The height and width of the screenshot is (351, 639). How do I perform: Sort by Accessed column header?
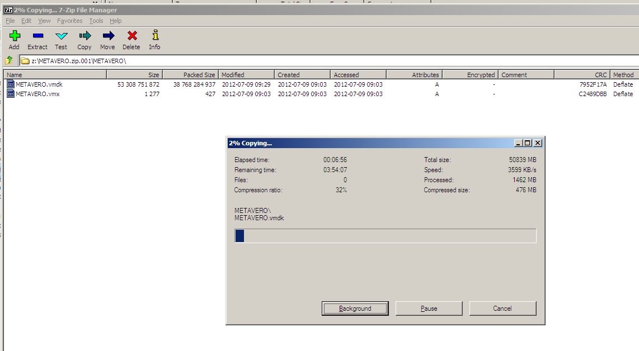[358, 74]
